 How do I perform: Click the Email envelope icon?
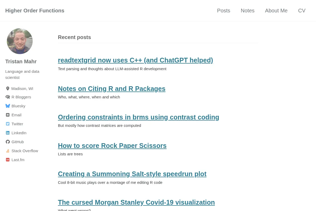point(8,115)
